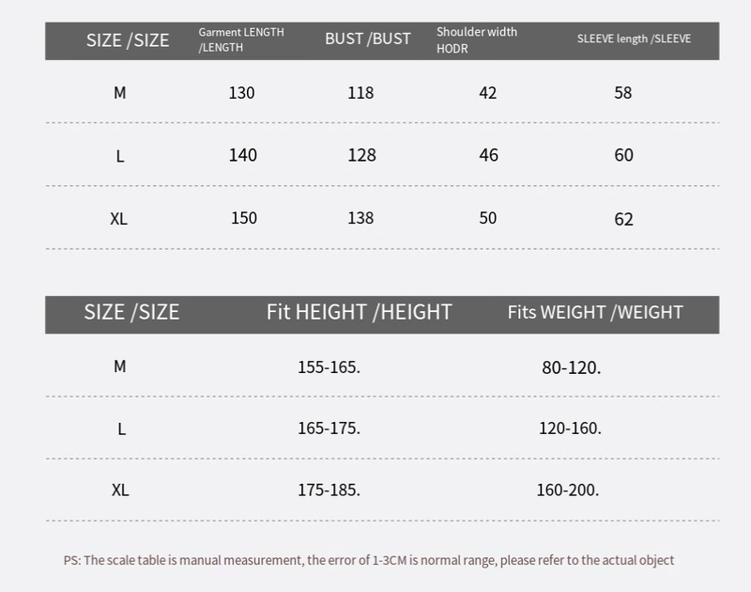Click the bust measurement 118

point(360,93)
